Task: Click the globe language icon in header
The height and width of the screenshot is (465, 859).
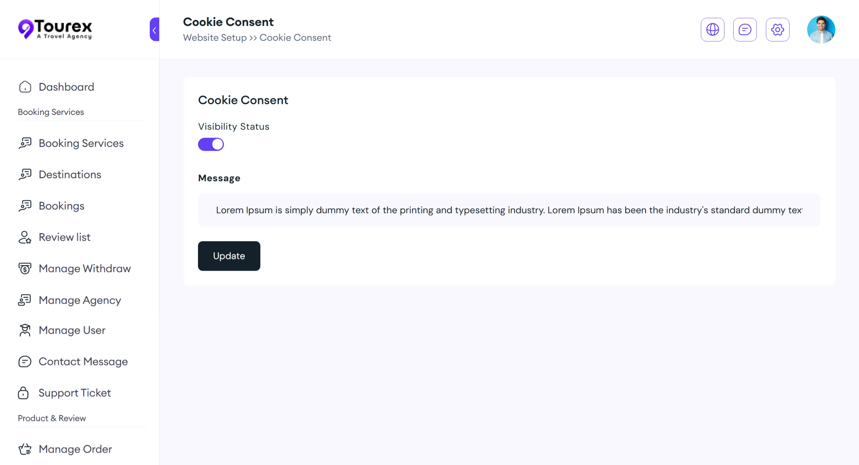Action: point(712,29)
